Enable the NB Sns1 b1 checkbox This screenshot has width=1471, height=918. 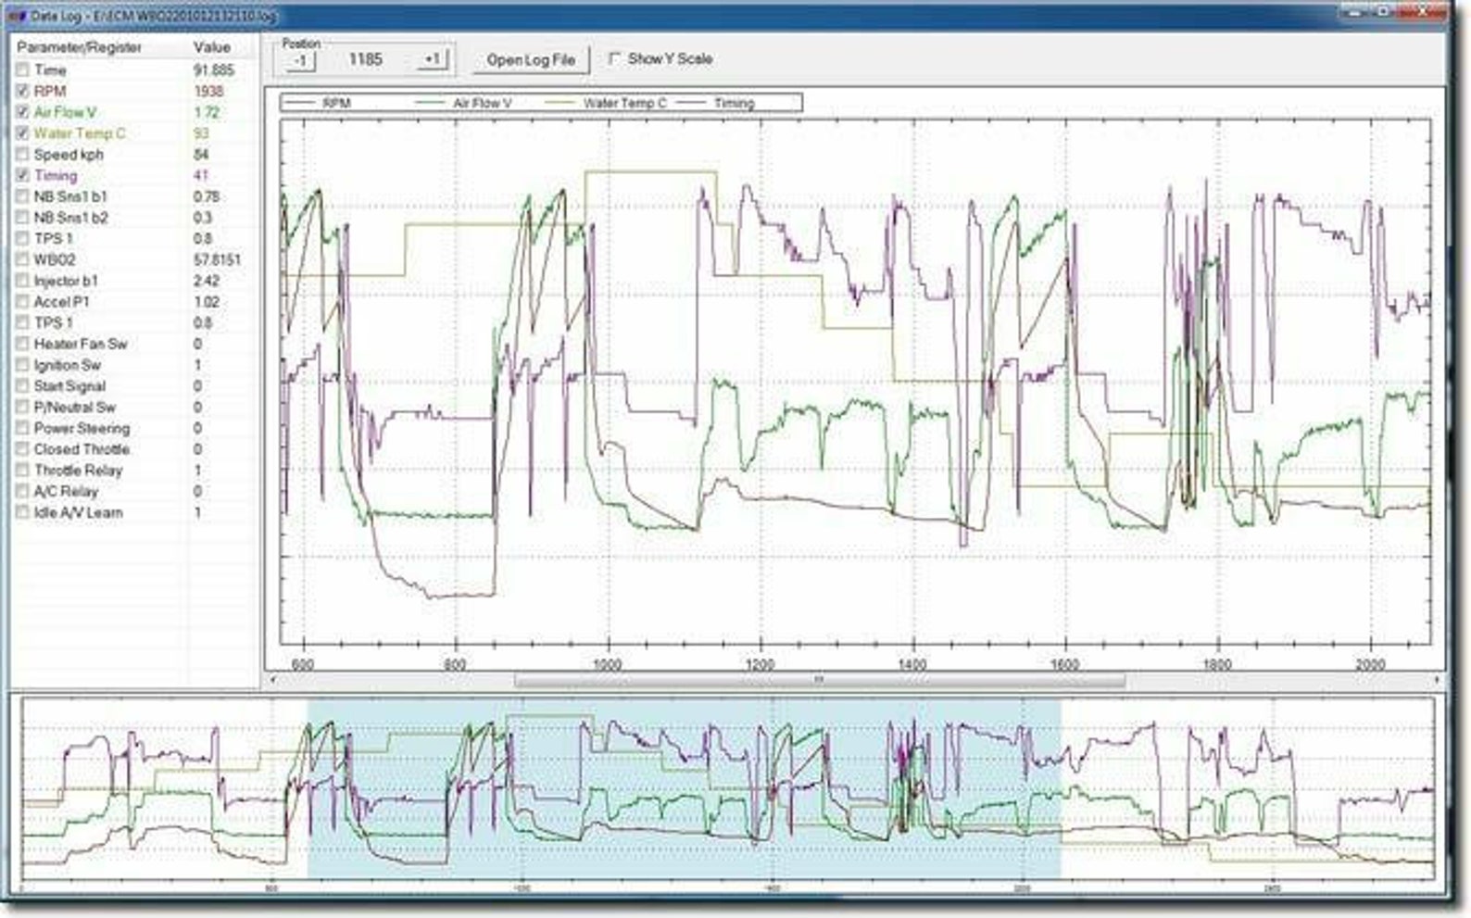pyautogui.click(x=22, y=196)
